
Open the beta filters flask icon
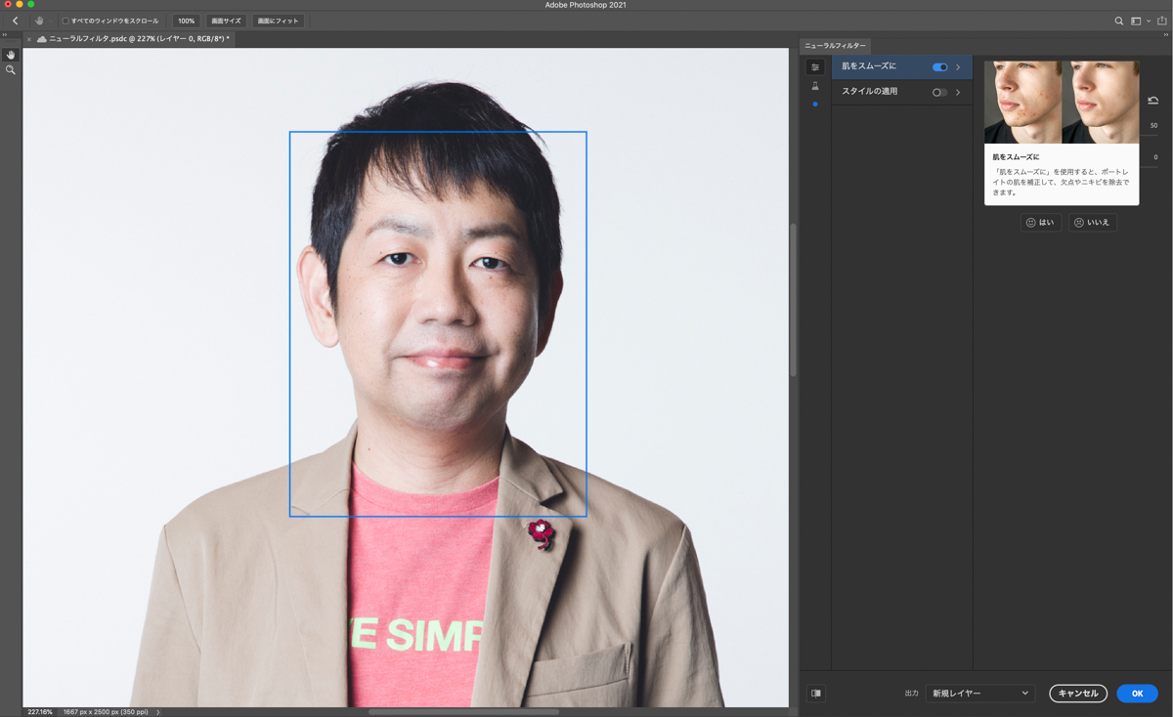pyautogui.click(x=815, y=86)
